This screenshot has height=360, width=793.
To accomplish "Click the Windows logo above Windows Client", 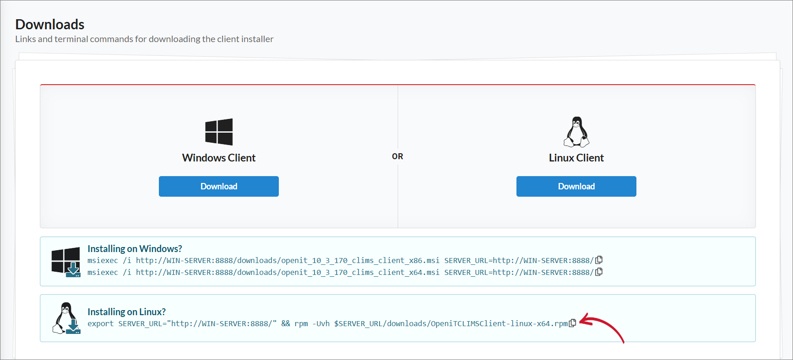I will click(219, 132).
